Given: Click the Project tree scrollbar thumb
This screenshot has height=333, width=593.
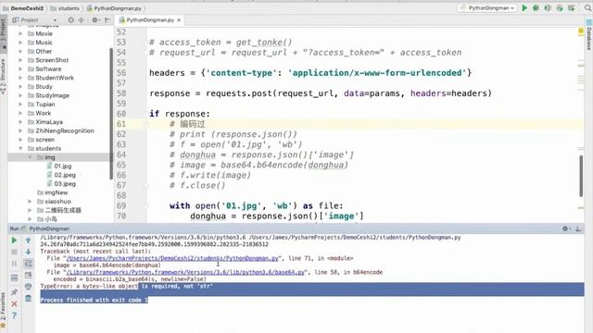Looking at the screenshot, I should 111,113.
